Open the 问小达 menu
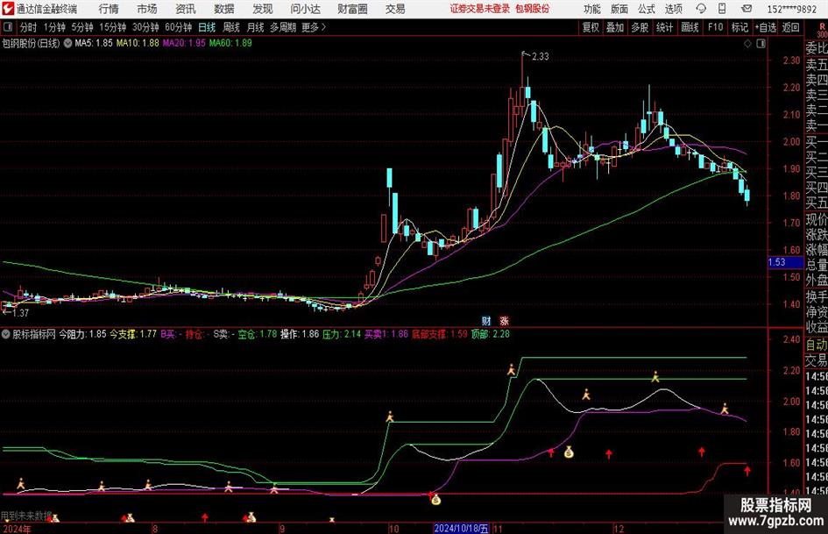 click(305, 9)
